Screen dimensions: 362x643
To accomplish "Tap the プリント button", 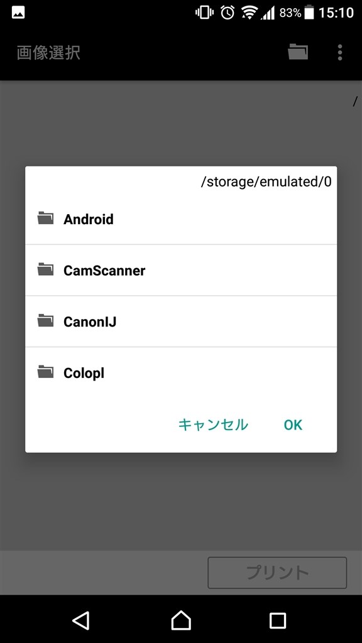I will [x=277, y=573].
